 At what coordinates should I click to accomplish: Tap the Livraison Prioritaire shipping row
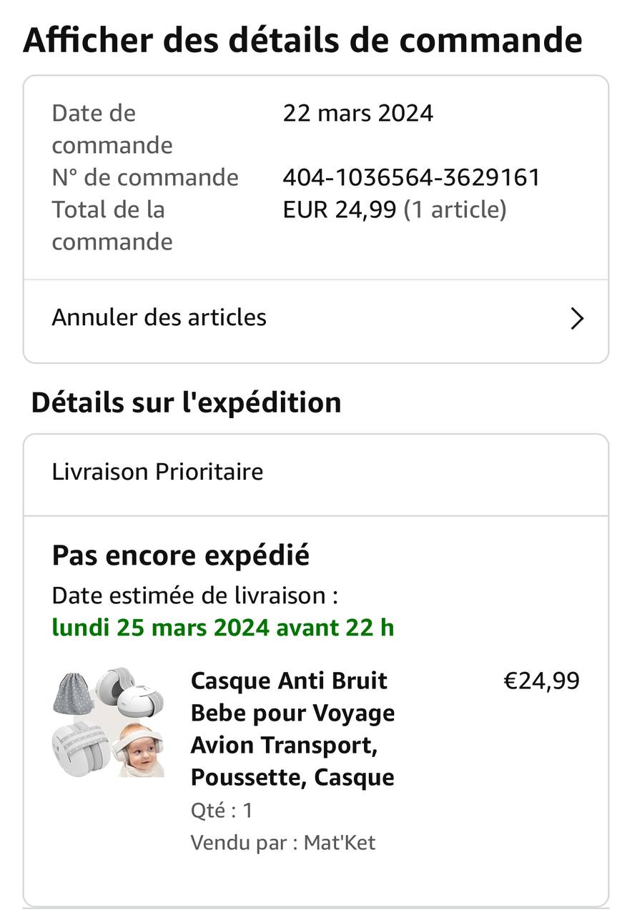157,472
